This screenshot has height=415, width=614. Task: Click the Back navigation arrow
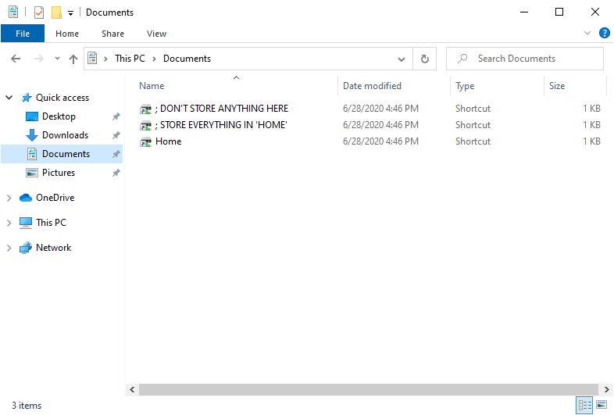point(16,59)
